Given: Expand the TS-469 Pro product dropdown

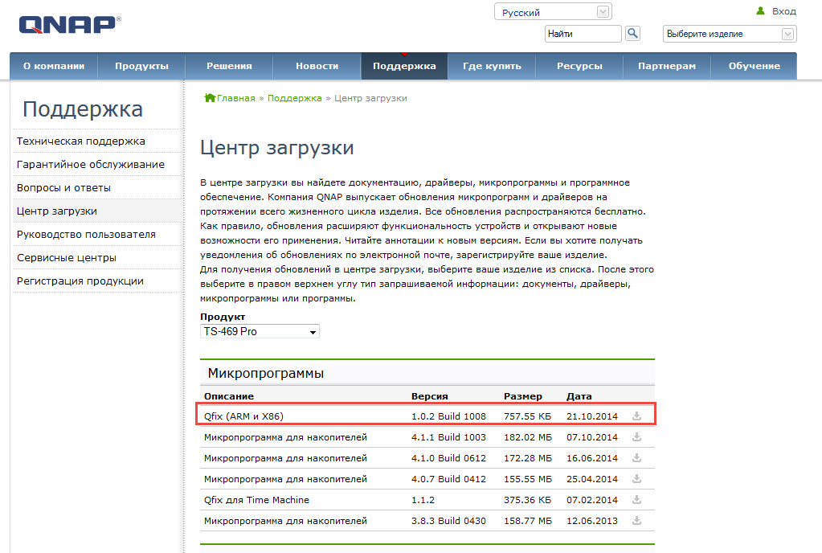Looking at the screenshot, I should click(x=260, y=331).
